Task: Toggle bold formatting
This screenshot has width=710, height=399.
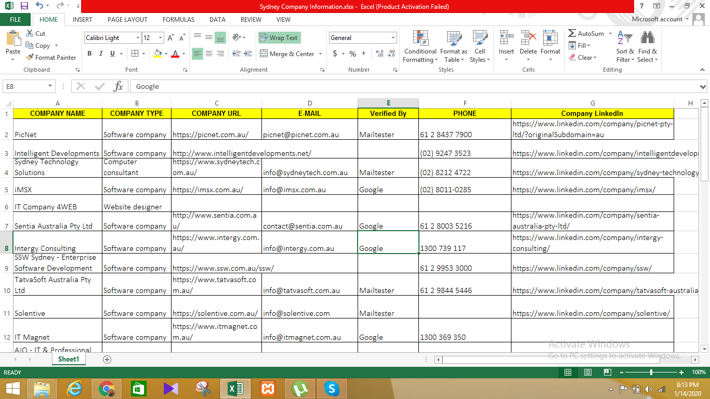Action: [89, 54]
